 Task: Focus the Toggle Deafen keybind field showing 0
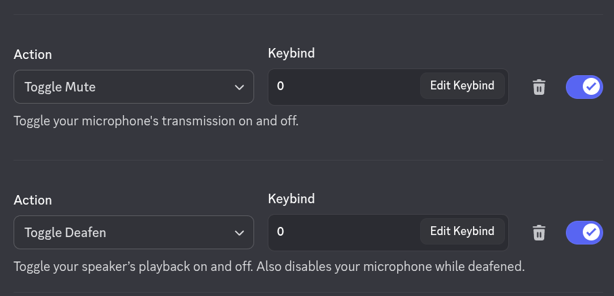[x=342, y=232]
